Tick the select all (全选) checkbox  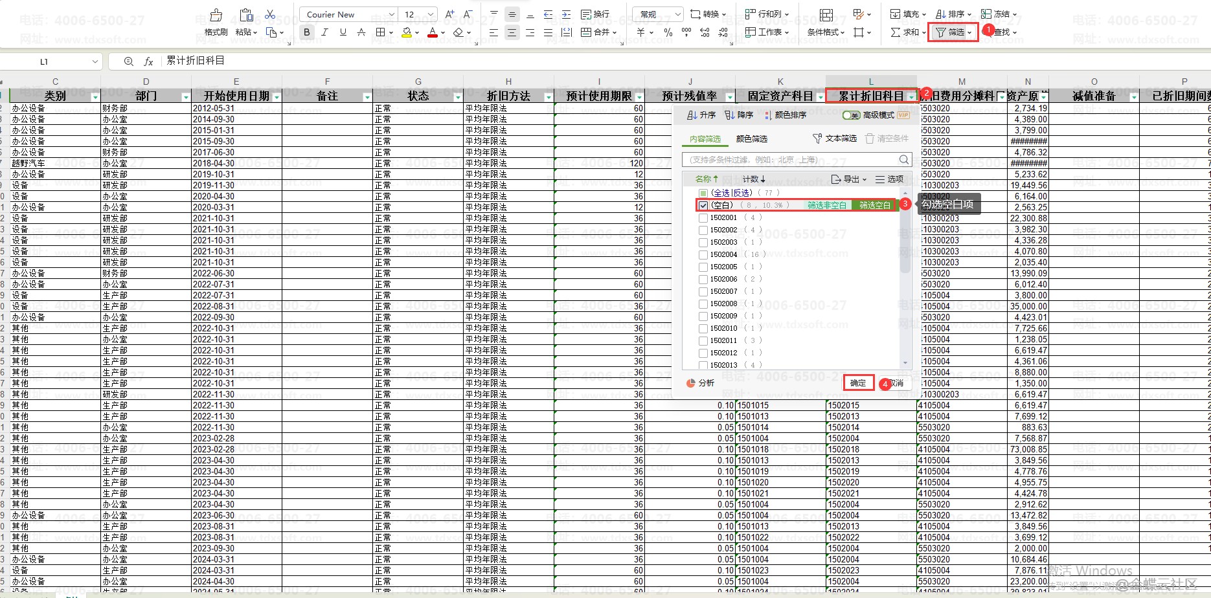pyautogui.click(x=703, y=193)
